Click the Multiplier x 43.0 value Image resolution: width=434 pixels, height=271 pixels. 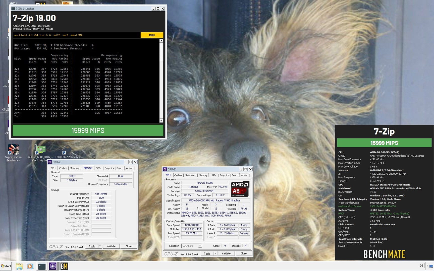192,229
